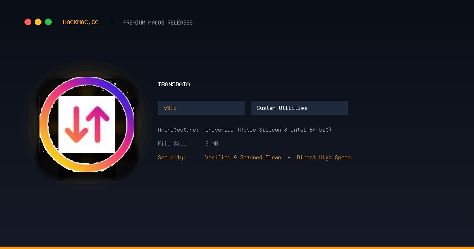The image size is (474, 249).
Task: Click the Direct High Speed text
Action: pyautogui.click(x=324, y=157)
